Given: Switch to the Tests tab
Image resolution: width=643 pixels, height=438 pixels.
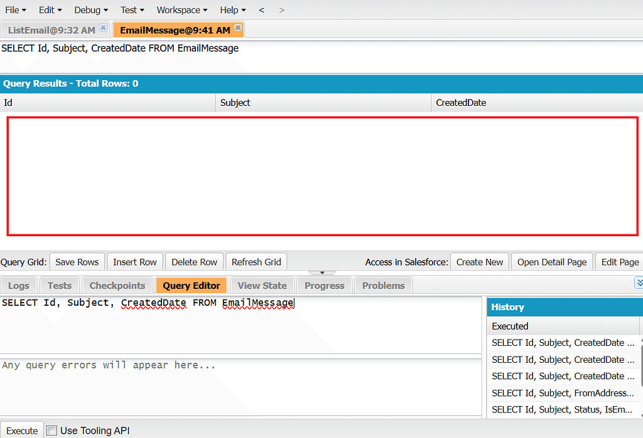Looking at the screenshot, I should pyautogui.click(x=60, y=285).
